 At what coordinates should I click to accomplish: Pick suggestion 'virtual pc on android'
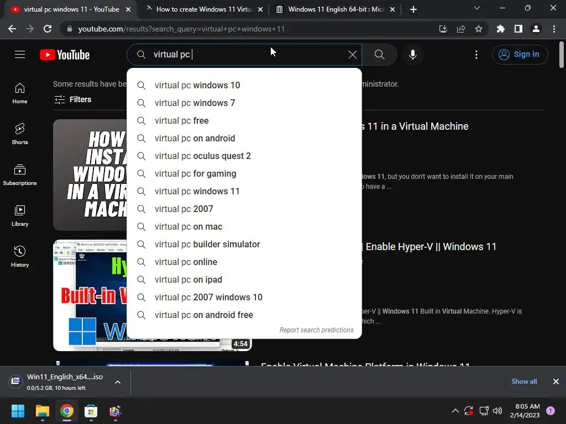point(244,139)
